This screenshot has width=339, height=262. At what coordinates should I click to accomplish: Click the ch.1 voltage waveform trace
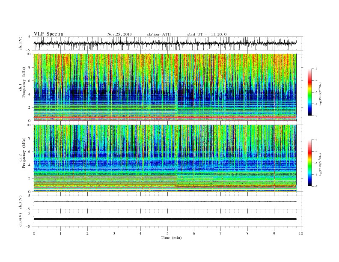[x=165, y=43]
